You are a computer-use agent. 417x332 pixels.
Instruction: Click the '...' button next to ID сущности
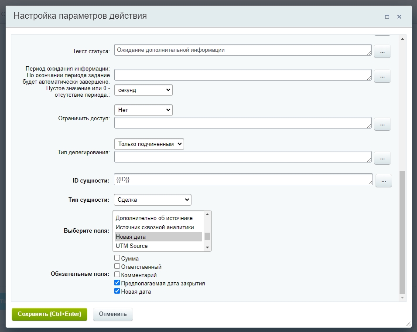click(384, 180)
